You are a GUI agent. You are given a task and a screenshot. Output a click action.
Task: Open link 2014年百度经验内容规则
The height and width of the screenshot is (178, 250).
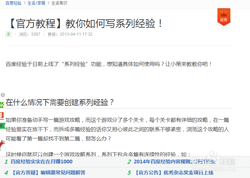click(x=175, y=162)
